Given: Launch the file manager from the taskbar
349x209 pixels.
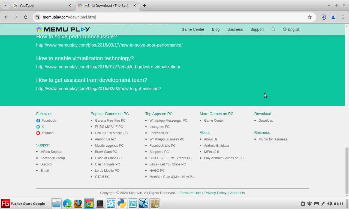Looking at the screenshot, I should click(56, 204).
